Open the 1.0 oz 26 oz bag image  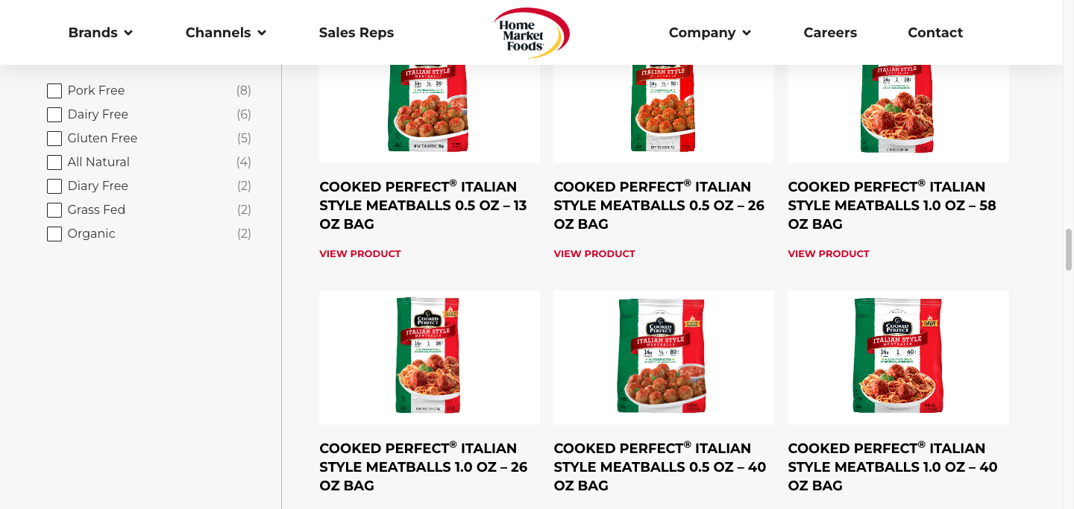429,356
